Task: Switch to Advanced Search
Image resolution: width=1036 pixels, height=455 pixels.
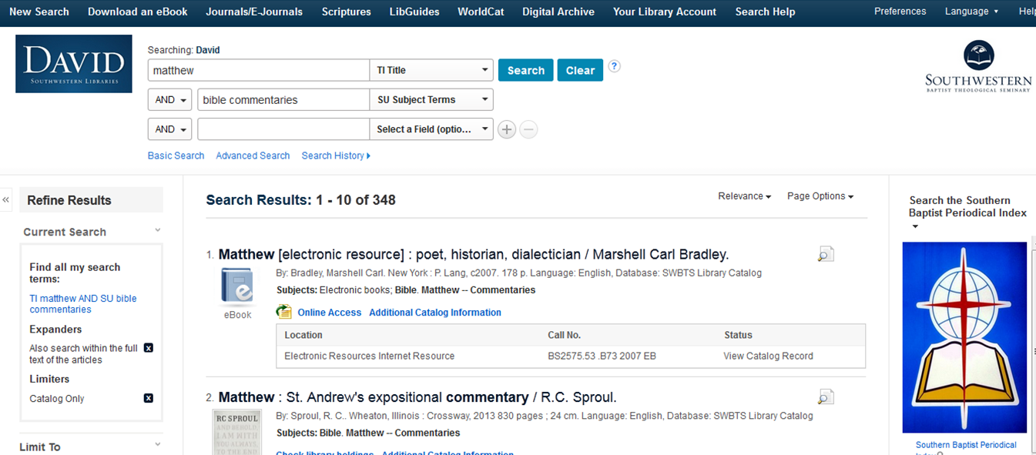Action: coord(253,156)
